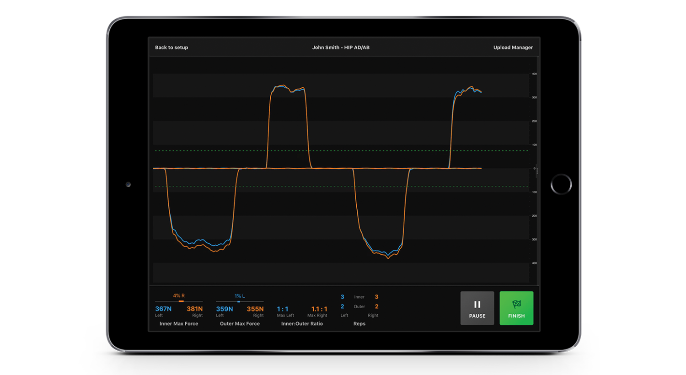Click the Left Inner rep count of 3

(342, 296)
